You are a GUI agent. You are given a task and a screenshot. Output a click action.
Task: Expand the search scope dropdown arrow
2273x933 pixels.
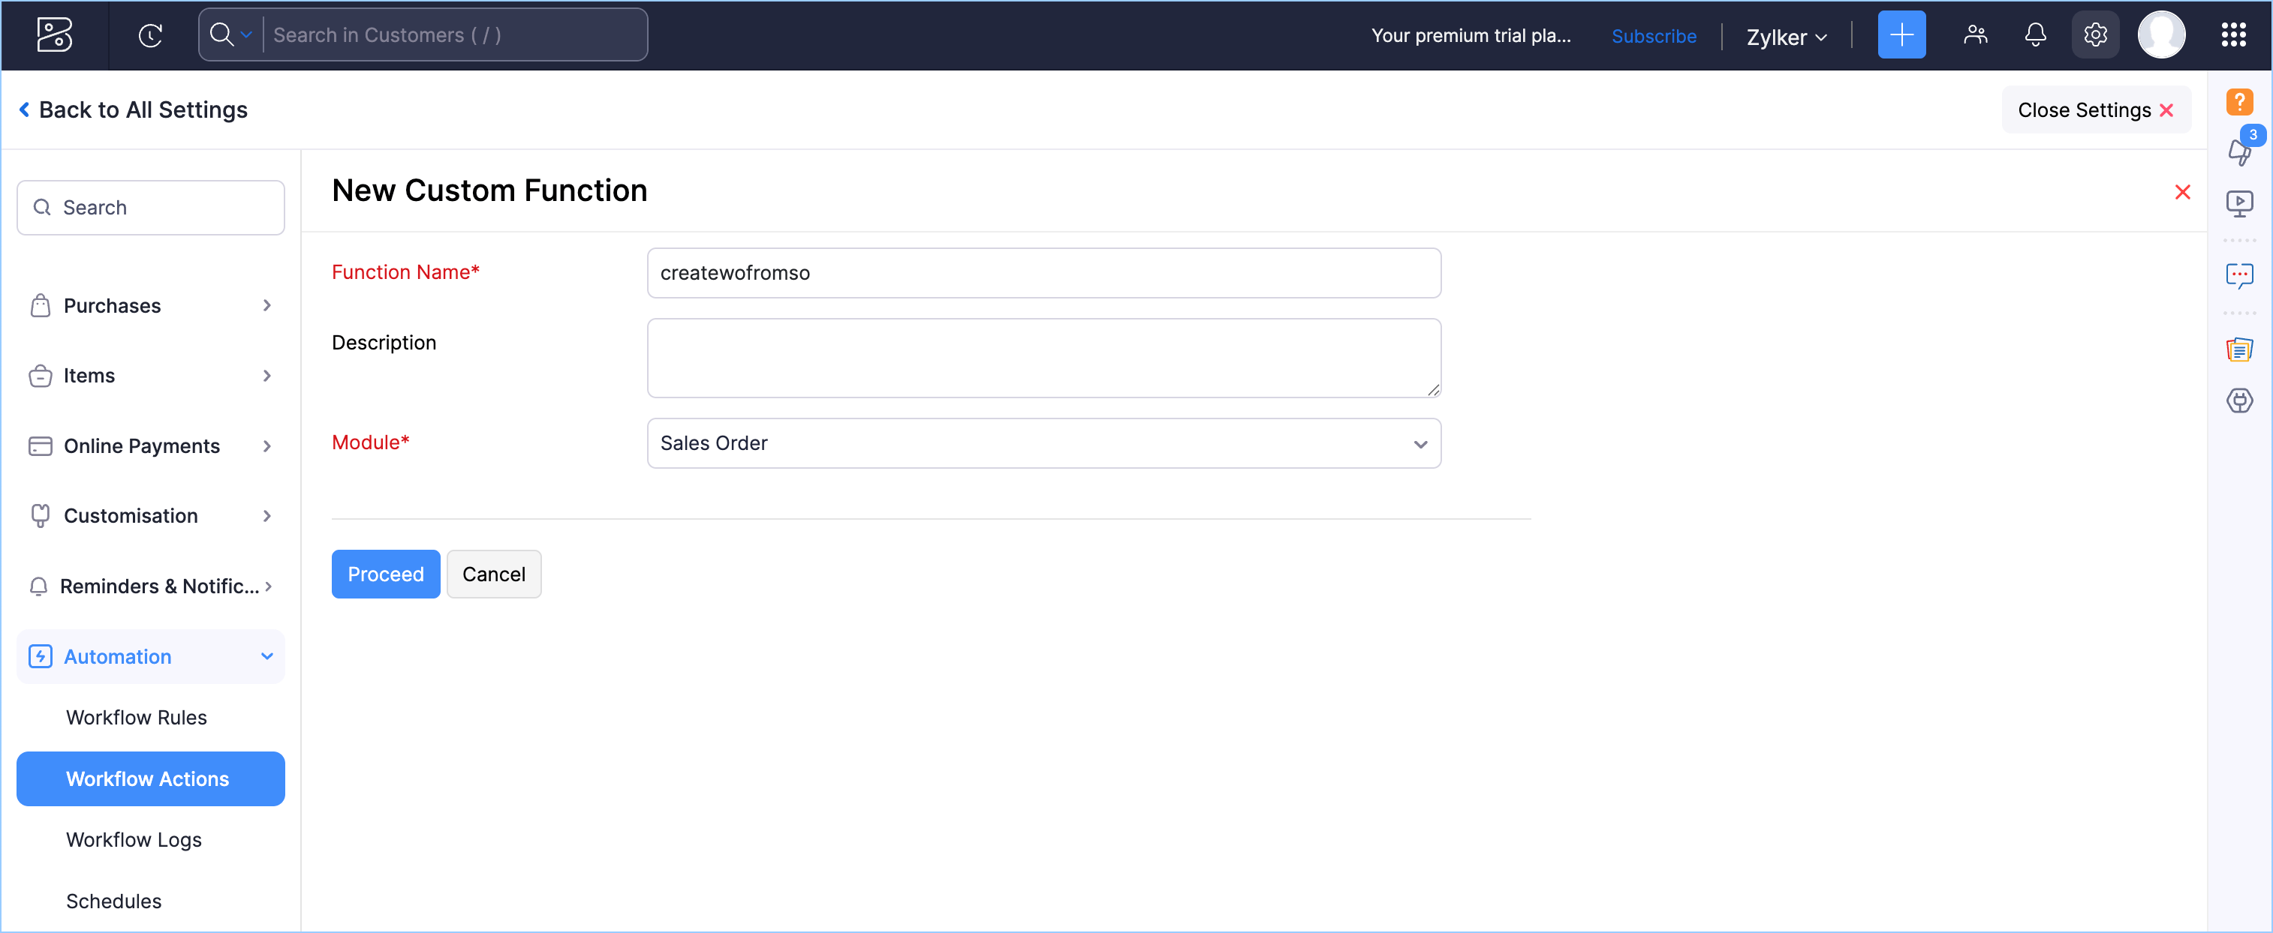(246, 35)
